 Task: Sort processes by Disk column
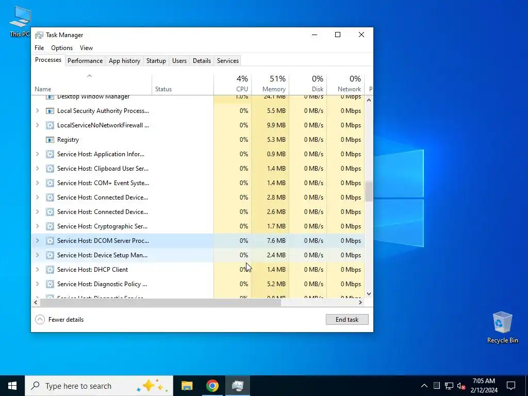308,84
